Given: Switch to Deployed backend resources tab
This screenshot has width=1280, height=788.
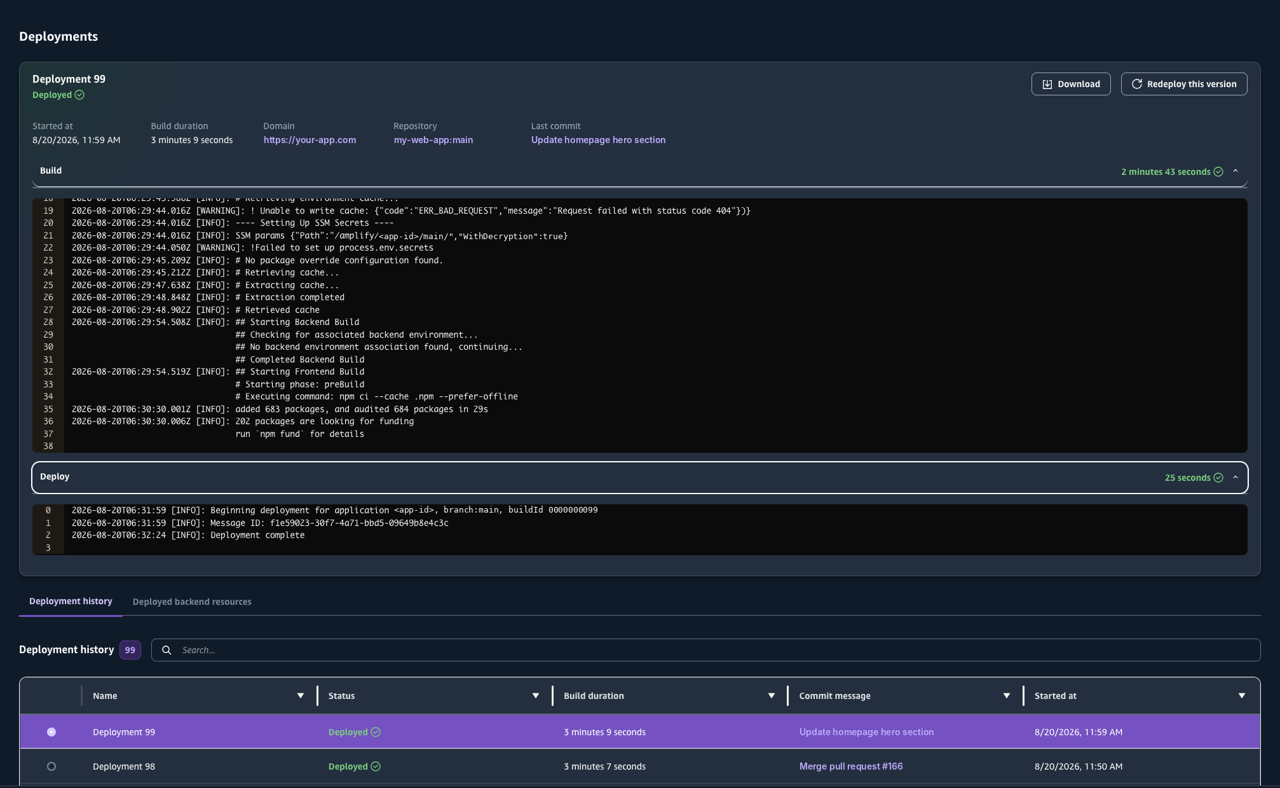Looking at the screenshot, I should [192, 602].
